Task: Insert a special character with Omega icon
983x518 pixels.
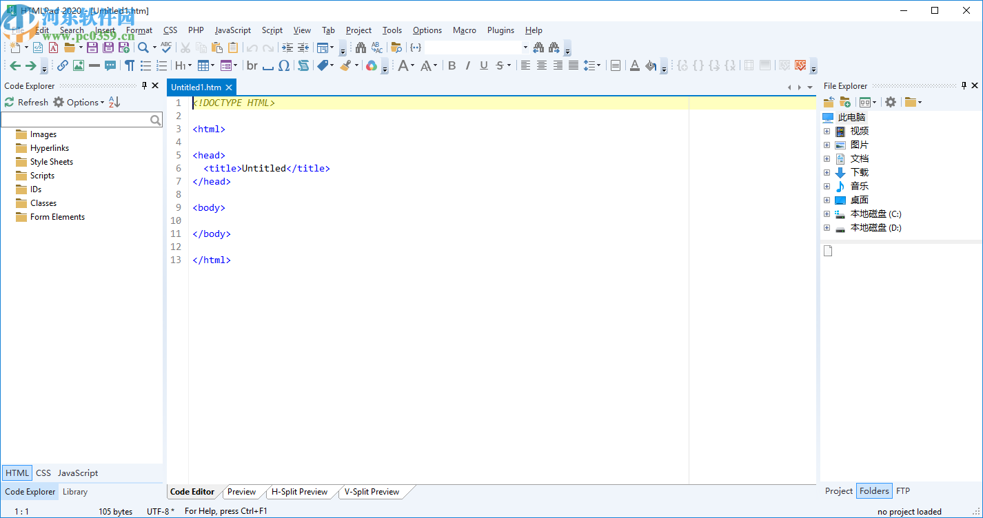Action: (283, 65)
